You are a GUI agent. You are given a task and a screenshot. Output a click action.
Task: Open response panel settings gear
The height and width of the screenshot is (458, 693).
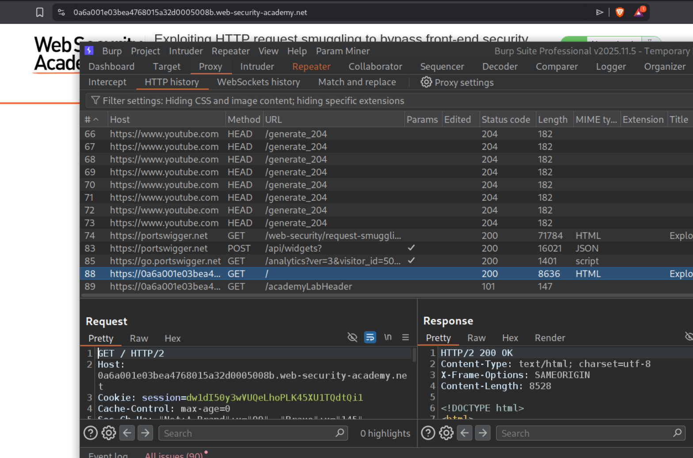446,433
